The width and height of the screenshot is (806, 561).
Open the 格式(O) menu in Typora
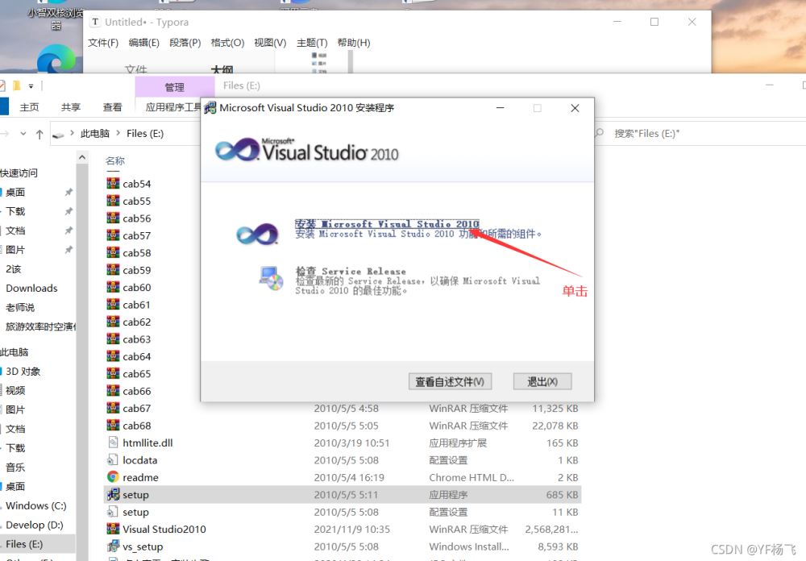[x=227, y=43]
